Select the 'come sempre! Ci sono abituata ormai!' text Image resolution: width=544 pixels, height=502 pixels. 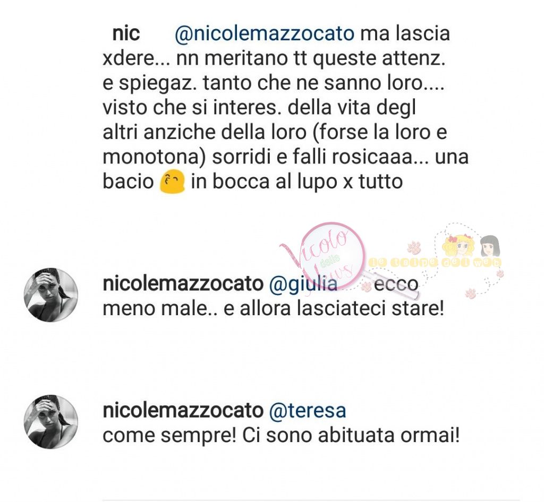pyautogui.click(x=282, y=436)
